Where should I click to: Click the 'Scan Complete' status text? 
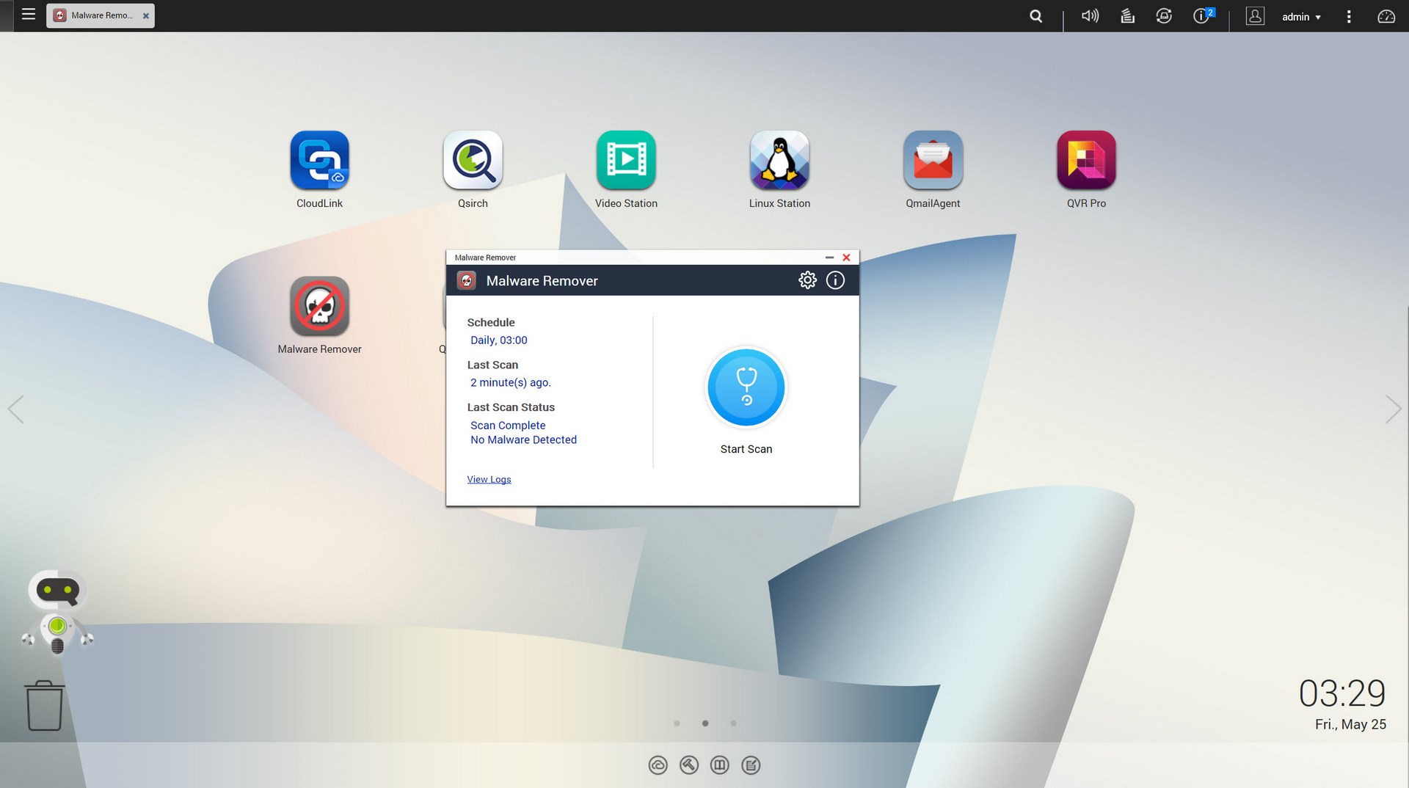click(508, 426)
